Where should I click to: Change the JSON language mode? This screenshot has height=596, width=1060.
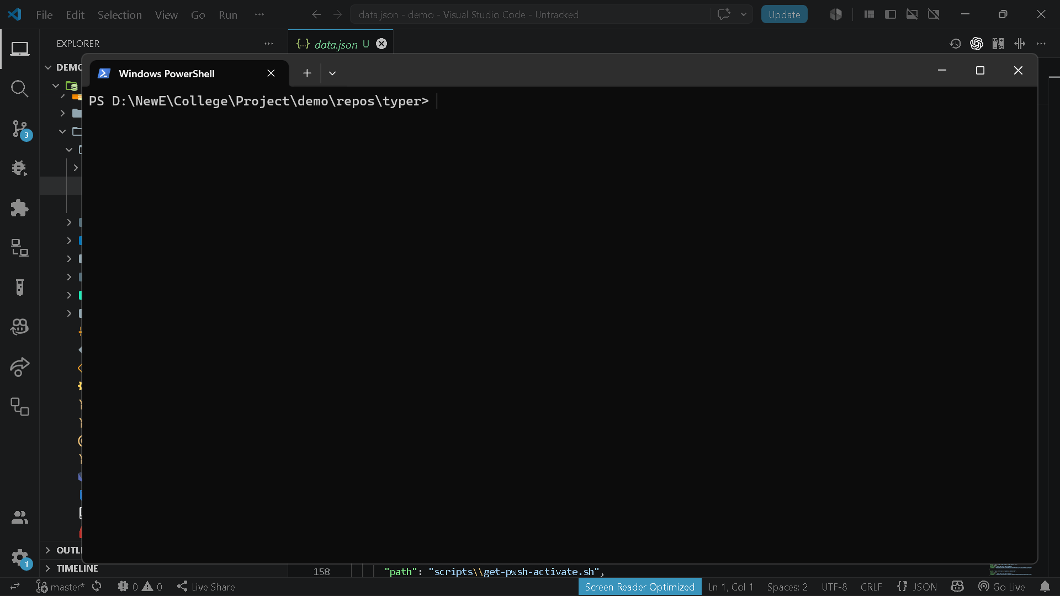coord(917,587)
